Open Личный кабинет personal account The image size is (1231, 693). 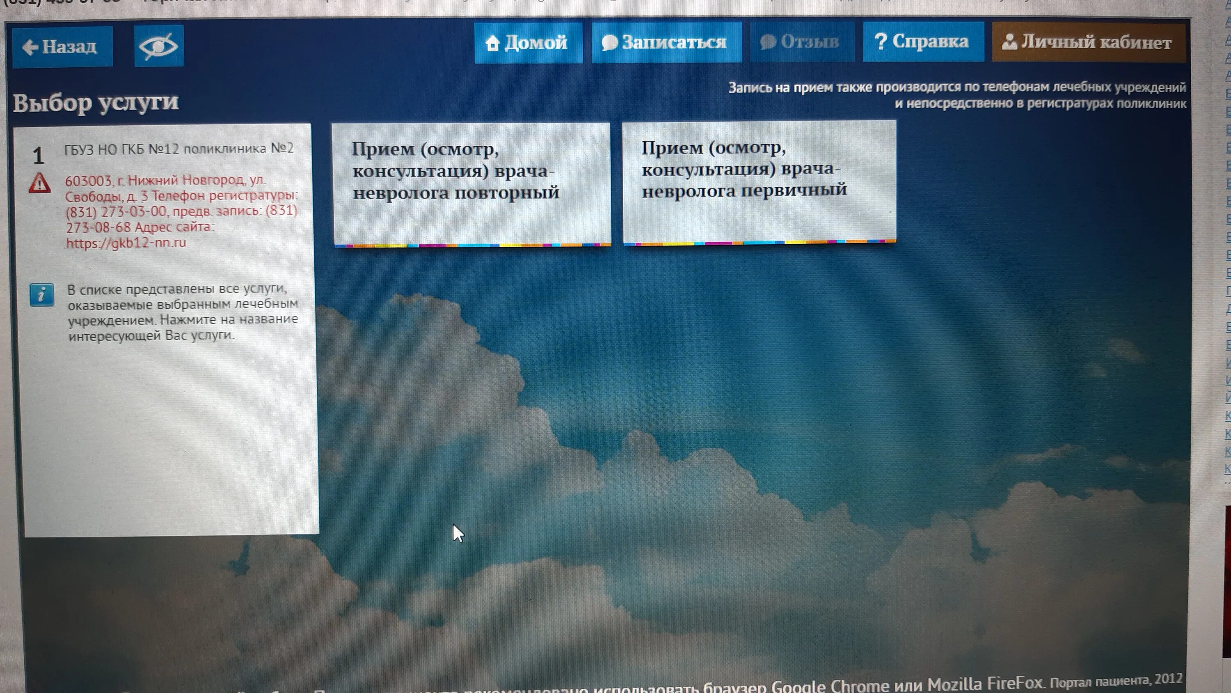(x=1089, y=42)
